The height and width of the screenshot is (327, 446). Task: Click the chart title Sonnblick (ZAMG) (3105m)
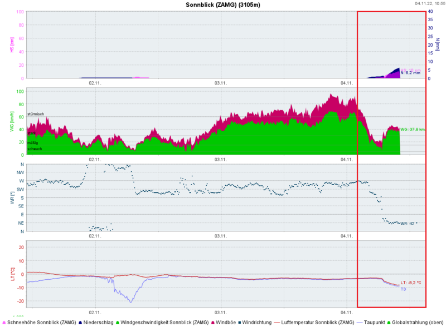tap(222, 5)
